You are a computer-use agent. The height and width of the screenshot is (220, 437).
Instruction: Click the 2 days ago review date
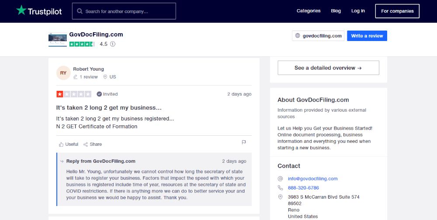[x=239, y=94]
